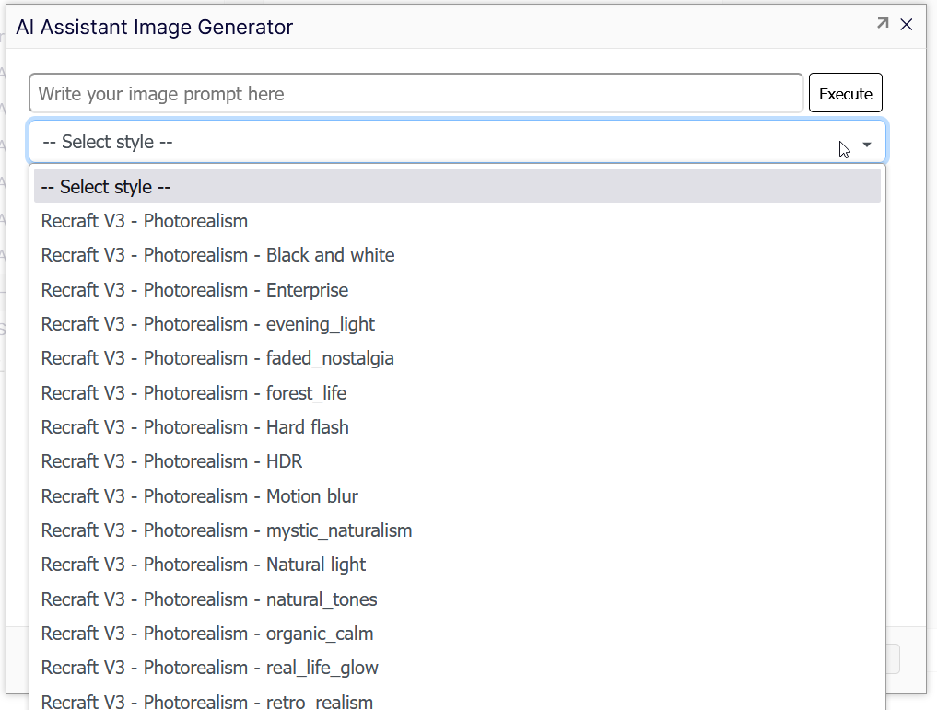Select the Photorealism - Natural light style
This screenshot has width=937, height=710.
click(x=457, y=565)
